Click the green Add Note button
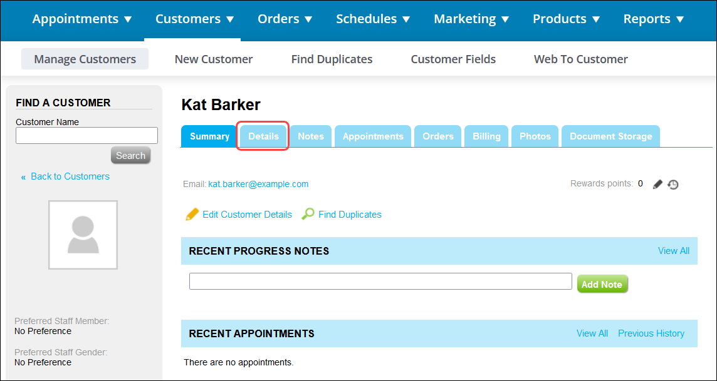 click(x=602, y=284)
